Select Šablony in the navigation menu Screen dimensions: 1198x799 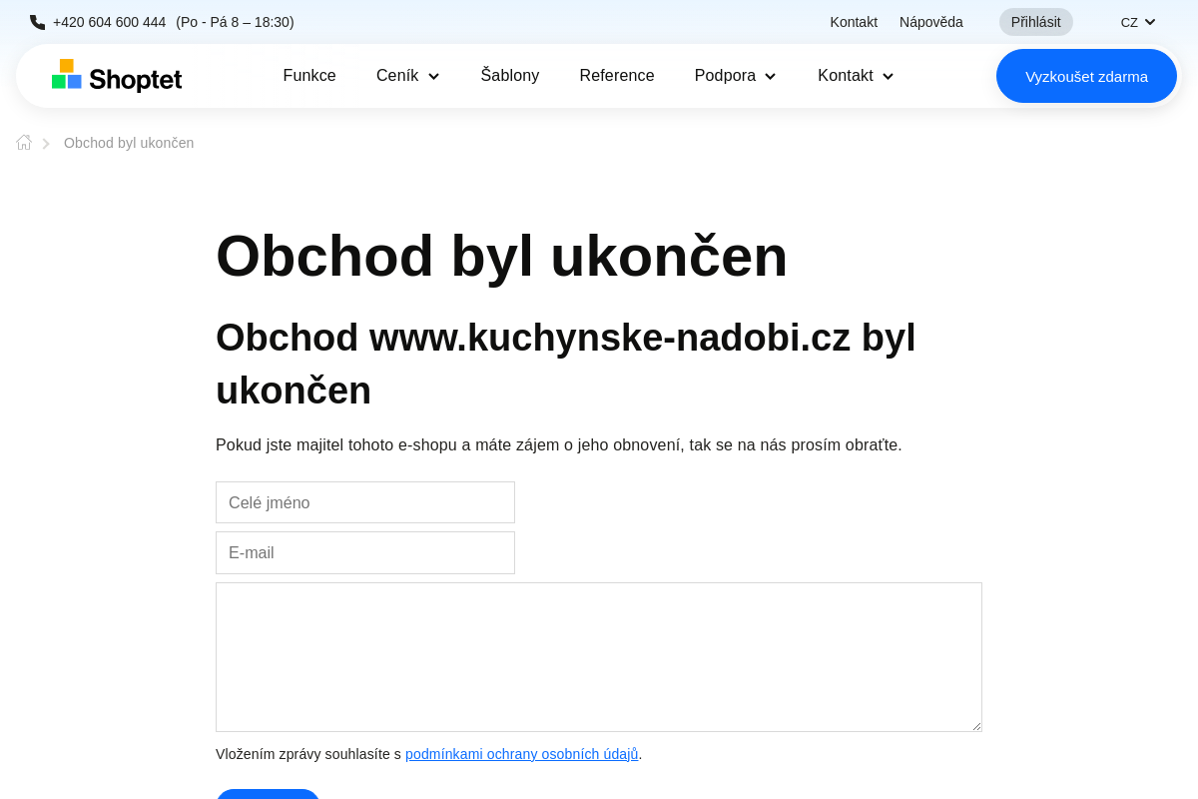pyautogui.click(x=509, y=75)
